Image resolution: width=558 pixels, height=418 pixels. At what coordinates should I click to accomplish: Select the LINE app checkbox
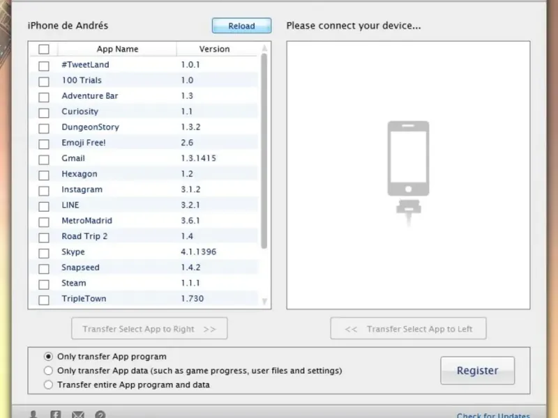44,206
